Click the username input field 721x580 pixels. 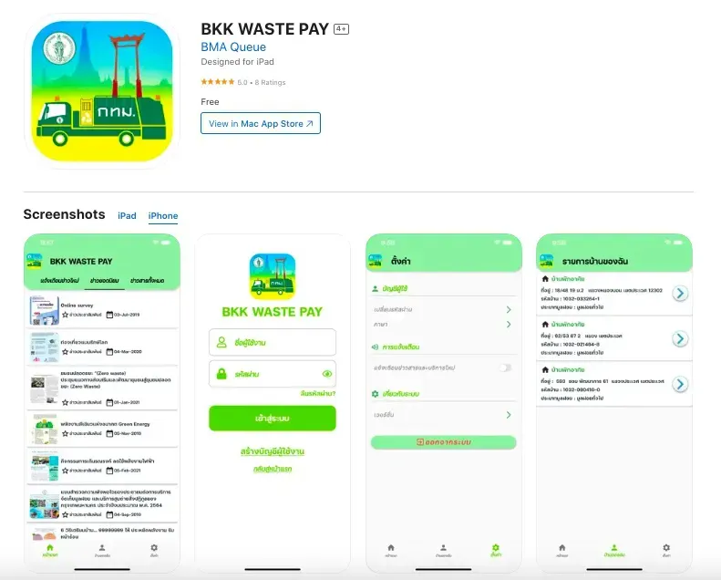tap(273, 342)
